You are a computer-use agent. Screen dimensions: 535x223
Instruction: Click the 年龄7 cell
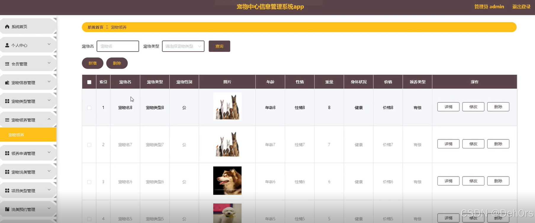click(270, 145)
